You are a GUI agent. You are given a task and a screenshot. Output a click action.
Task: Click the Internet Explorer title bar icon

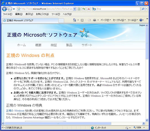[x=3, y=3]
